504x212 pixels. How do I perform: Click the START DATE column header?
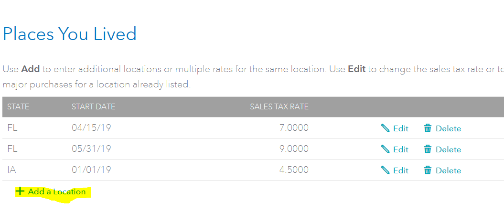[x=94, y=106]
